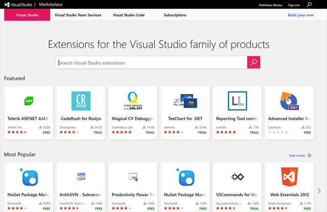The width and height of the screenshot is (327, 212).
Task: Click the Telerik Inc. publisher name
Action: (x=16, y=127)
